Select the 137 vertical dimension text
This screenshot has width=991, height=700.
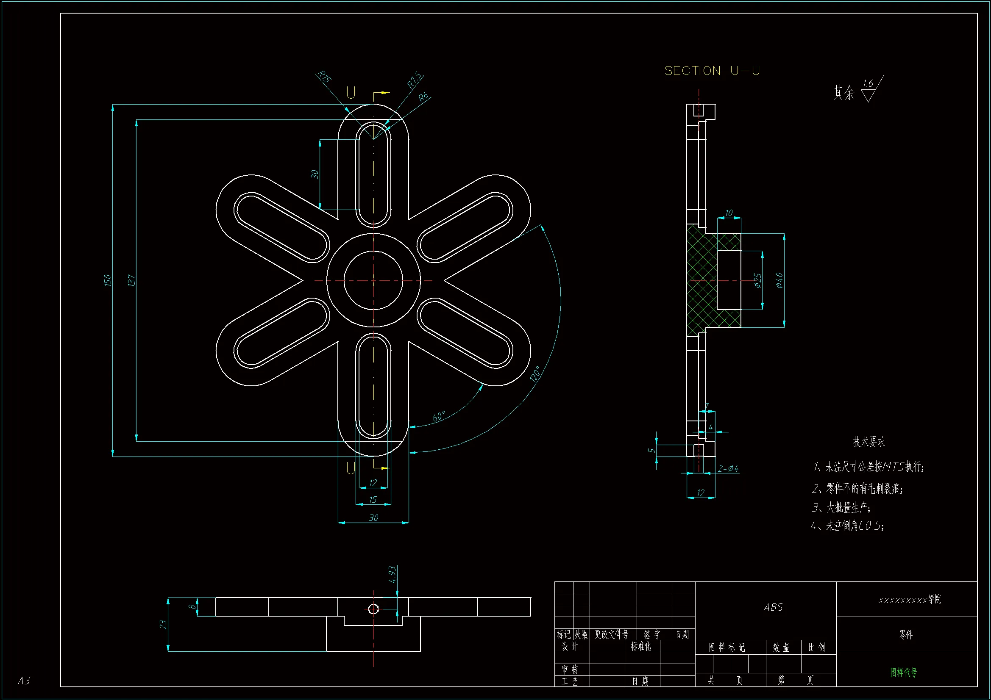click(132, 280)
